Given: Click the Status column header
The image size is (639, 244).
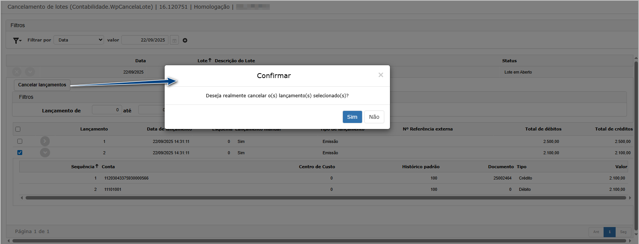Looking at the screenshot, I should pyautogui.click(x=509, y=61).
